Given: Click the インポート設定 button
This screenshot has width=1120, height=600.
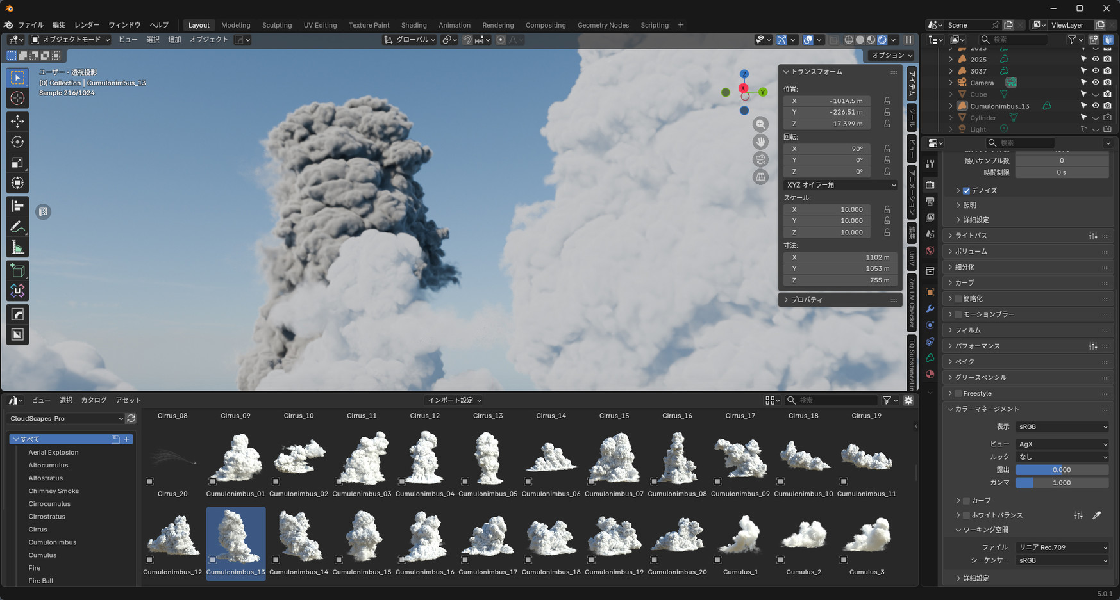Looking at the screenshot, I should click(454, 400).
